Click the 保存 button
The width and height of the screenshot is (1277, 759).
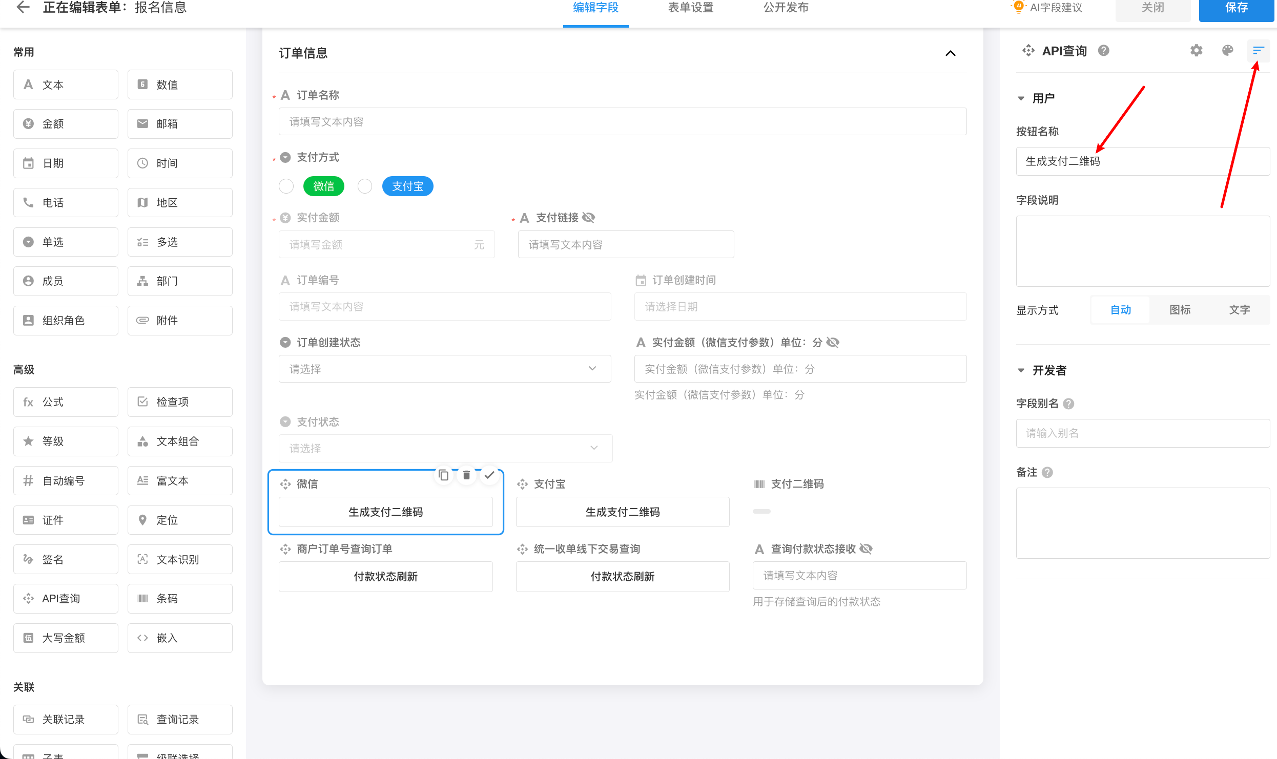pyautogui.click(x=1236, y=8)
